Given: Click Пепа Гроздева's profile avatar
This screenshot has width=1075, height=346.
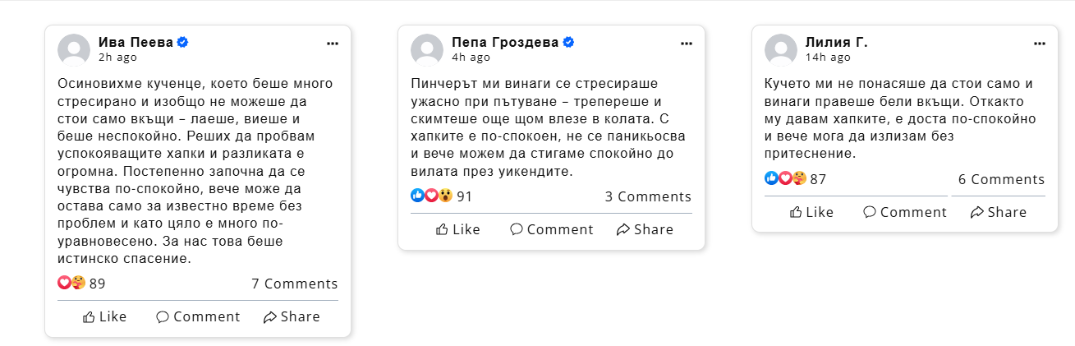Looking at the screenshot, I should click(427, 49).
